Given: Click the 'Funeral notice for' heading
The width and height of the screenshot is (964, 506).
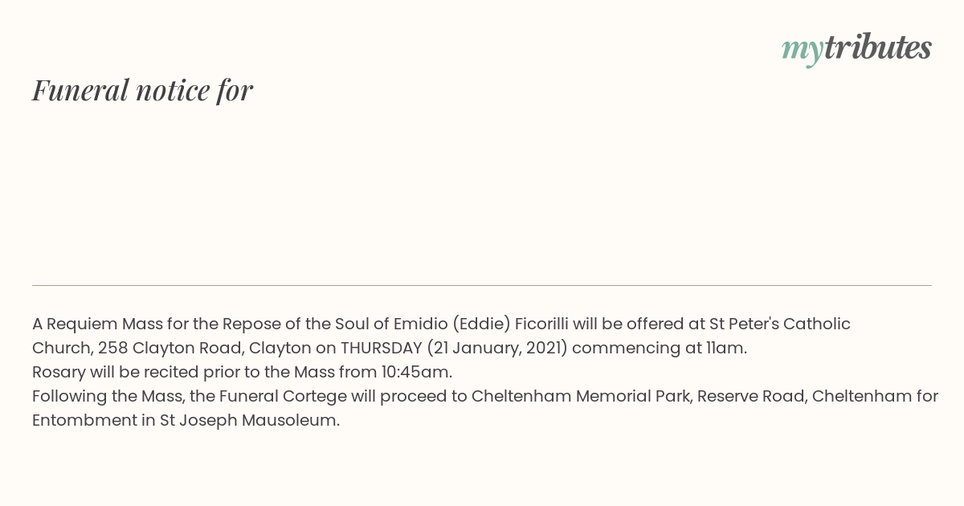Looking at the screenshot, I should pos(142,90).
